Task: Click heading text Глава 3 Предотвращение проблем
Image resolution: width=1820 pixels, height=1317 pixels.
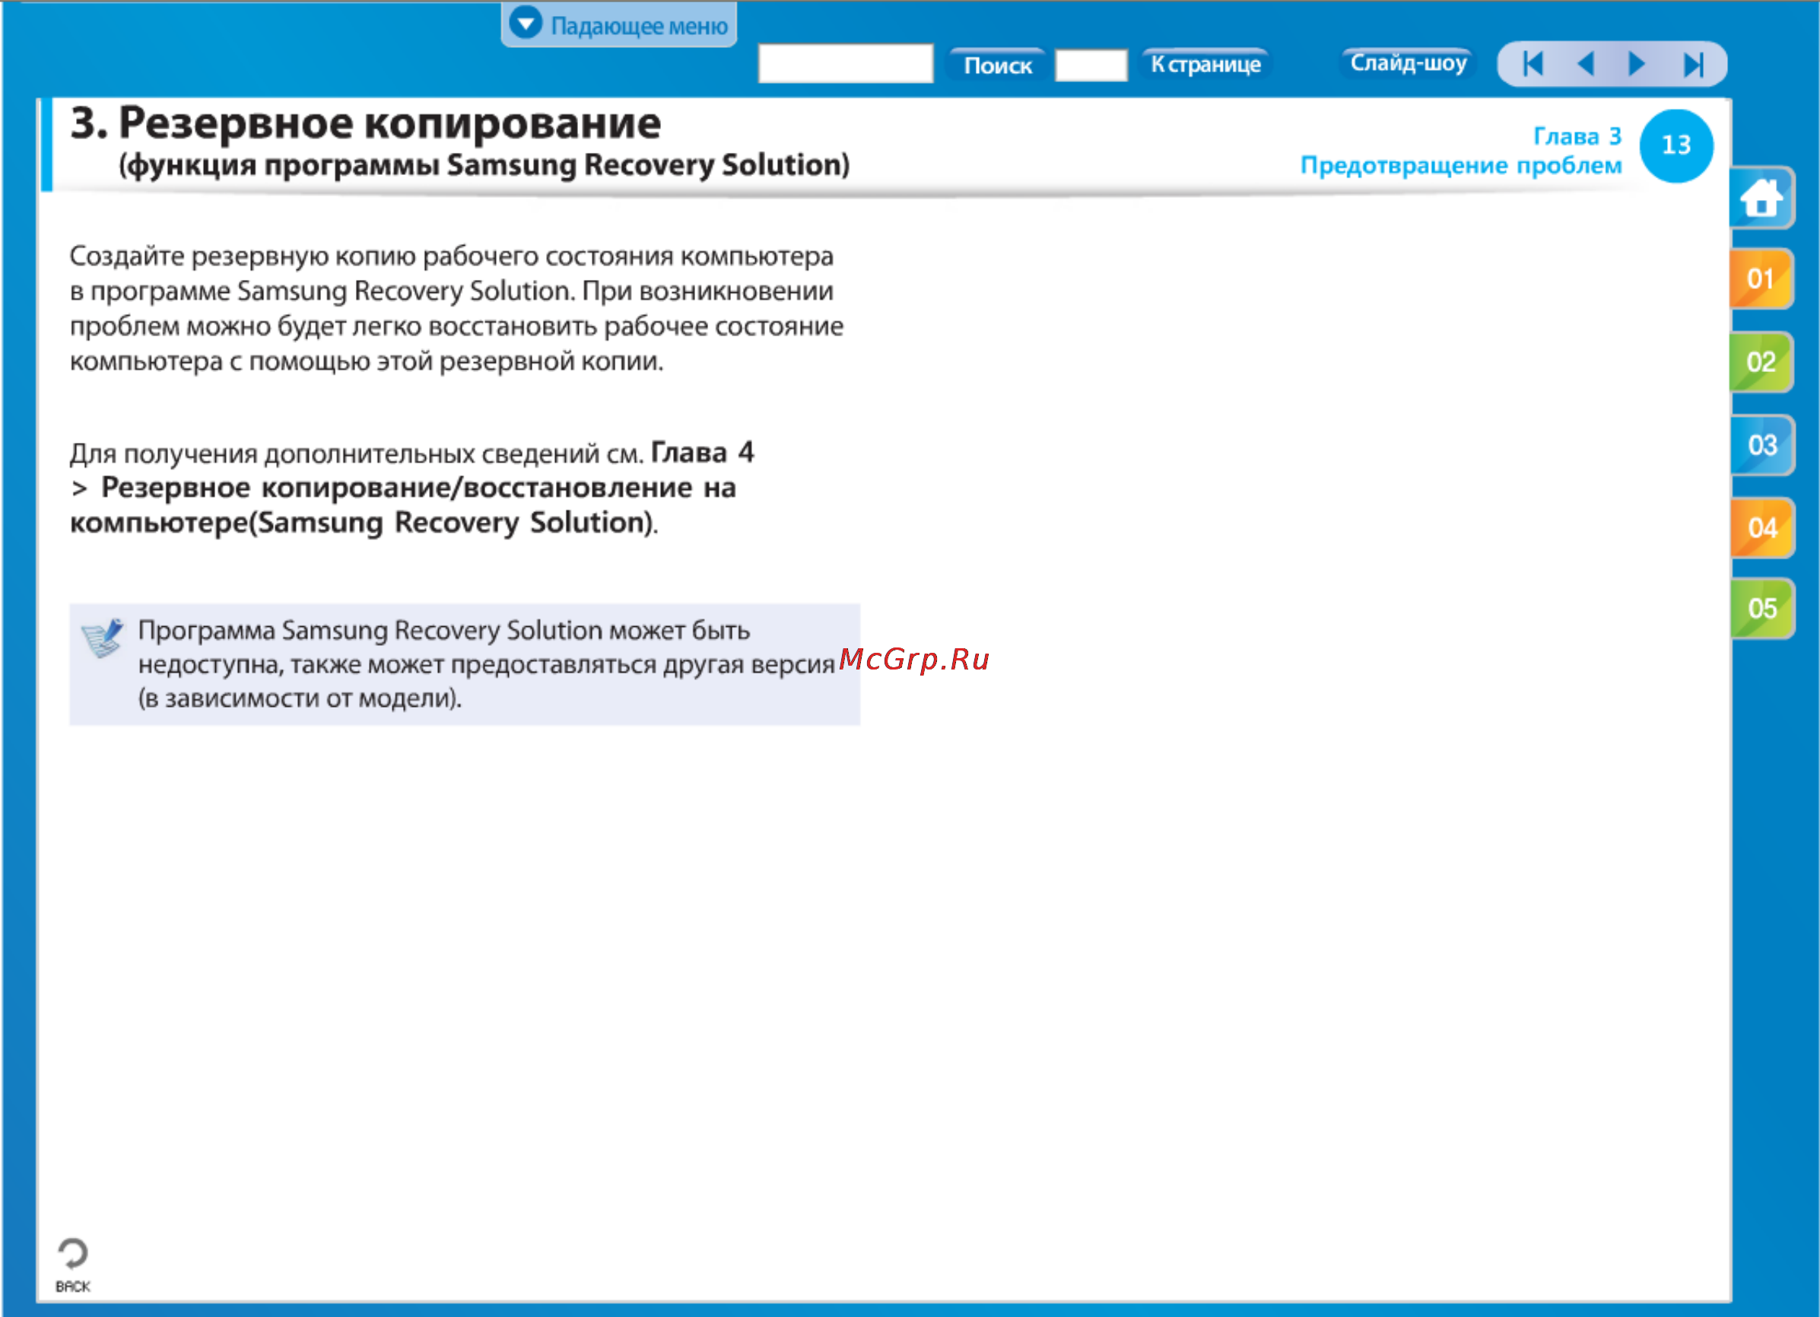Action: [1461, 151]
